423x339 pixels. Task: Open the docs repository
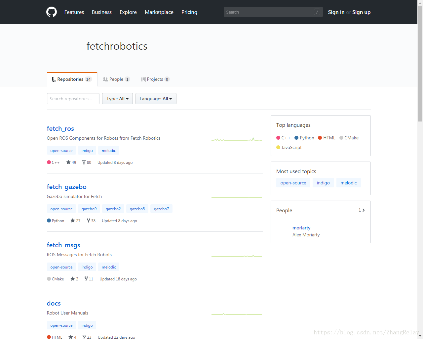click(x=54, y=303)
